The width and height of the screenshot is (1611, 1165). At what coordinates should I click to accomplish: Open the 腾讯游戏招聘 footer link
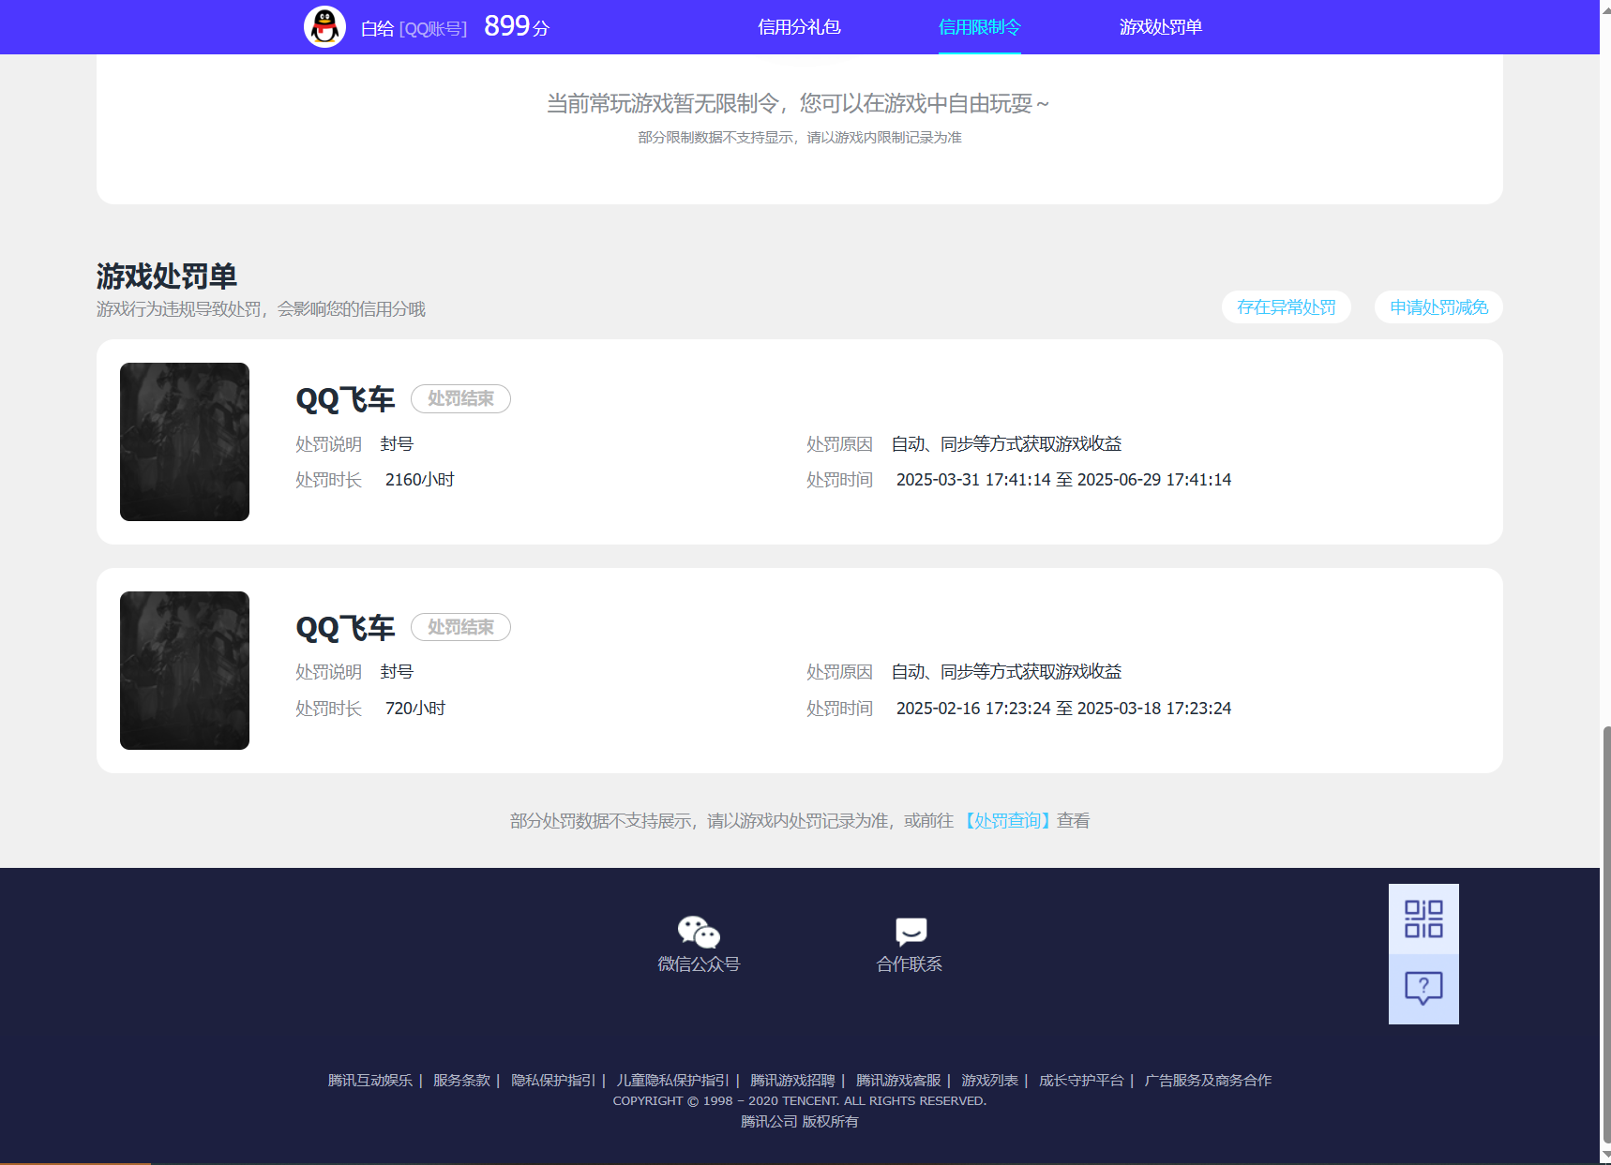click(792, 1081)
